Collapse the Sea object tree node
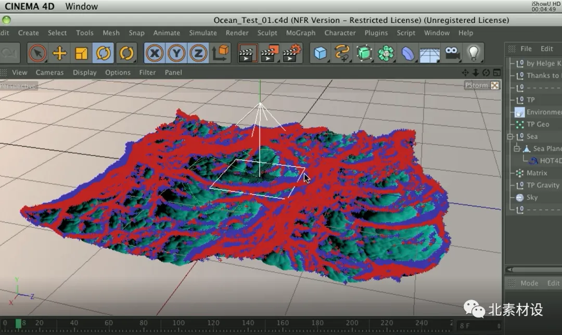The image size is (562, 335). (x=510, y=136)
